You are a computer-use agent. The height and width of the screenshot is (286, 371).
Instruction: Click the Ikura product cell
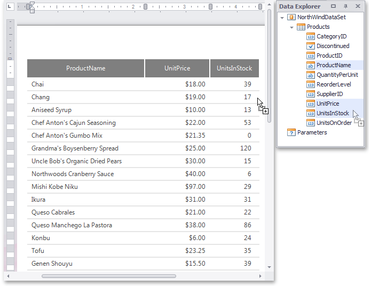(x=85, y=200)
